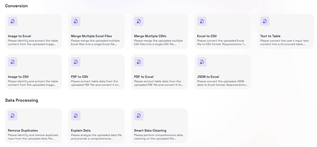The width and height of the screenshot is (317, 147).
Task: Click the PDF to CSV file icon
Action: click(x=76, y=62)
